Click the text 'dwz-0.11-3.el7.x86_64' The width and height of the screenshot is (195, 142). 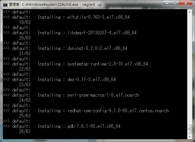tap(92, 79)
